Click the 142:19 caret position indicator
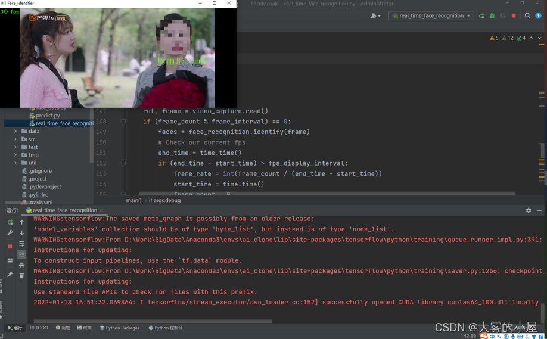 (x=468, y=336)
